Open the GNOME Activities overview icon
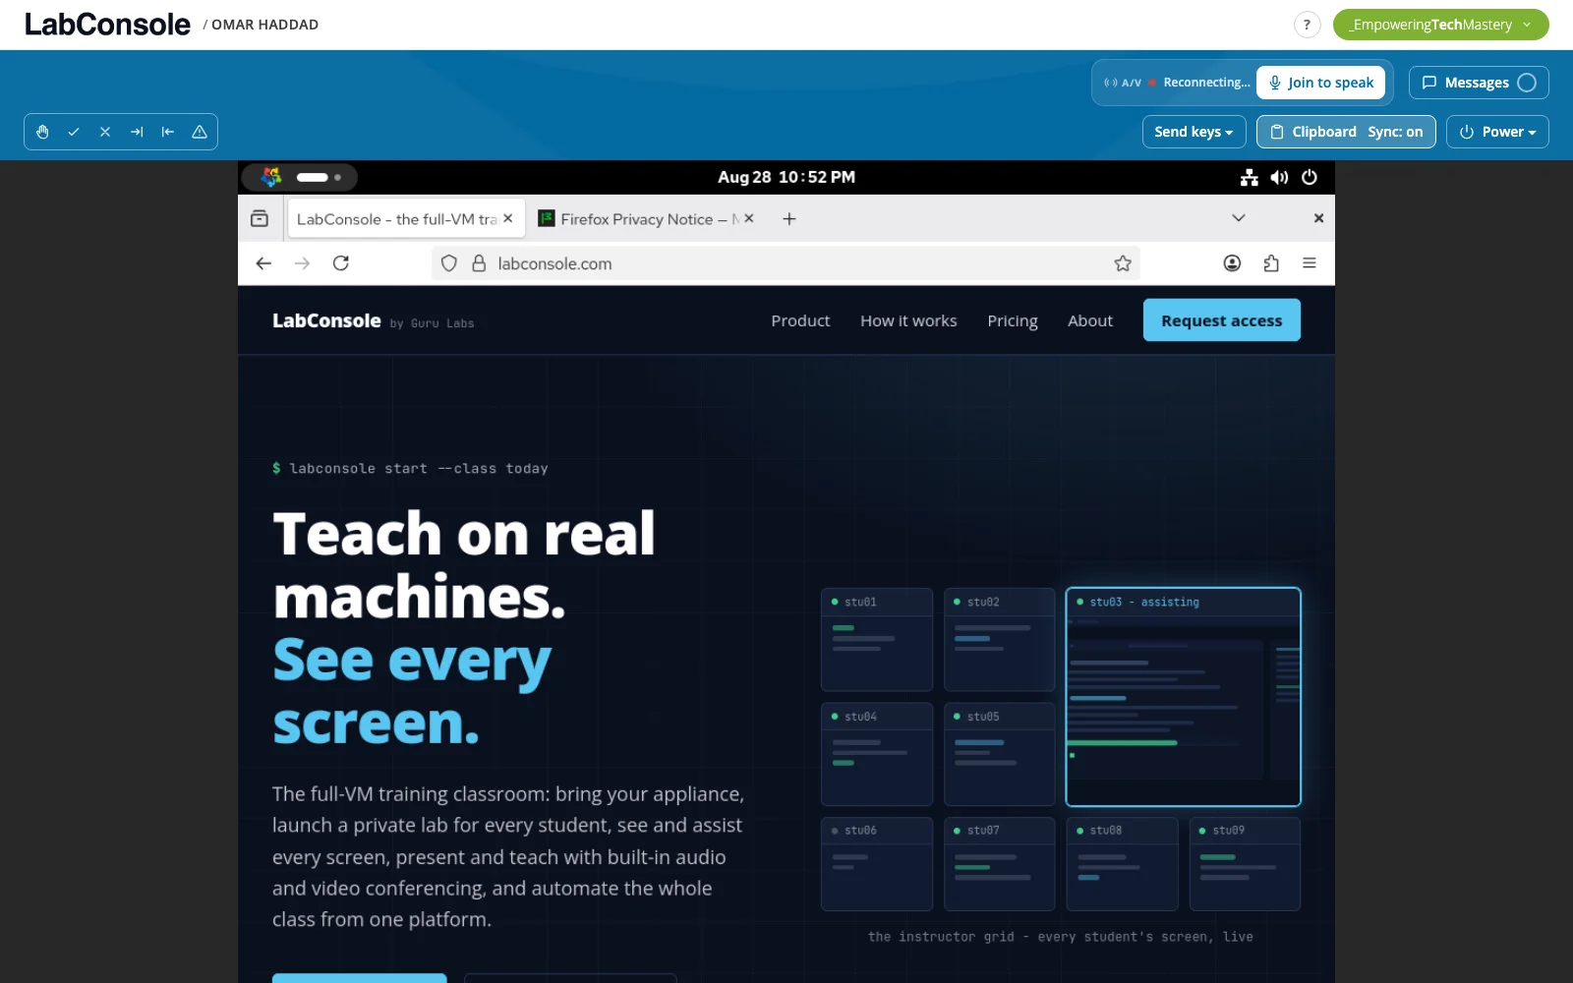 point(271,177)
